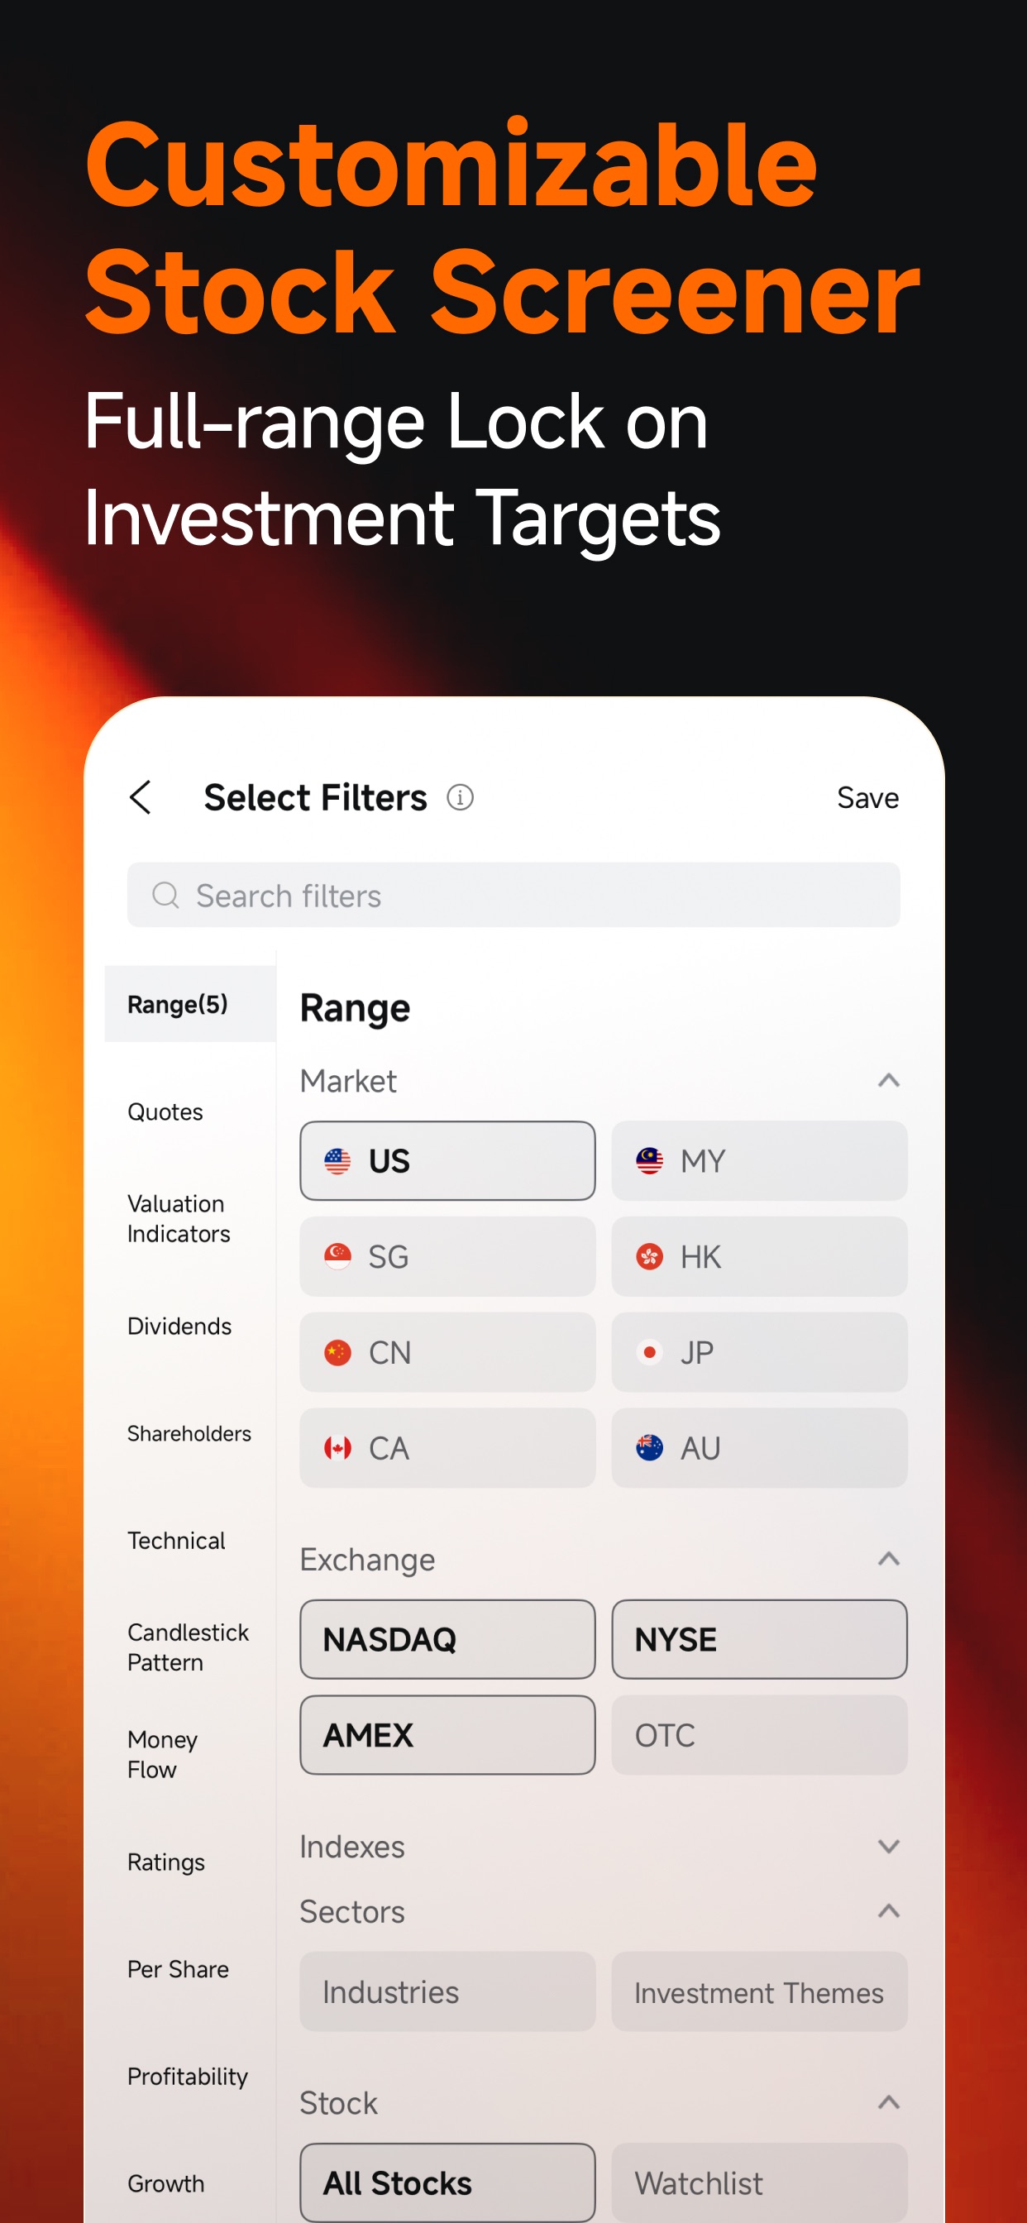Select the Growth category
Image resolution: width=1027 pixels, height=2223 pixels.
coord(165,2183)
